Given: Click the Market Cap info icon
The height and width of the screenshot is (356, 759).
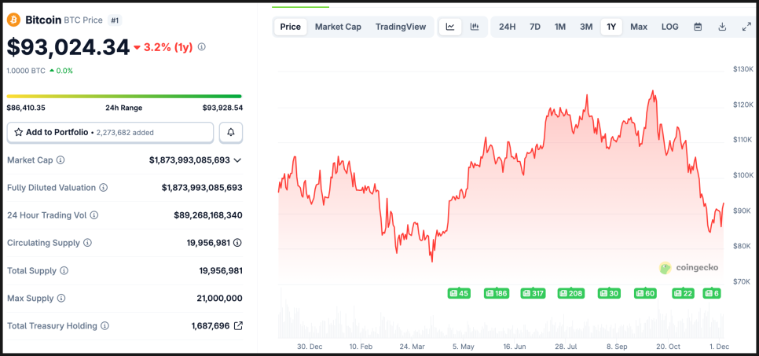Looking at the screenshot, I should tap(60, 160).
